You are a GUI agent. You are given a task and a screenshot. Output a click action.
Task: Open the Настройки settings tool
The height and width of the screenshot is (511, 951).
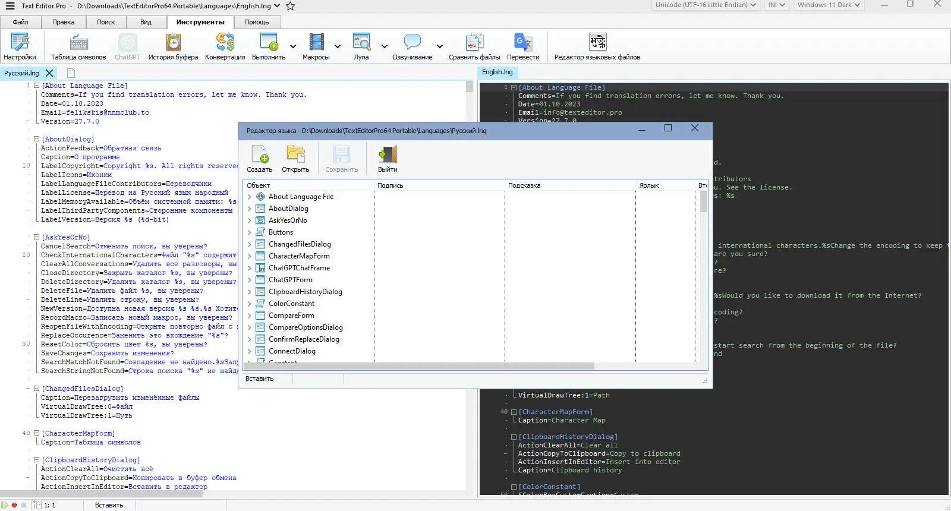coord(20,47)
